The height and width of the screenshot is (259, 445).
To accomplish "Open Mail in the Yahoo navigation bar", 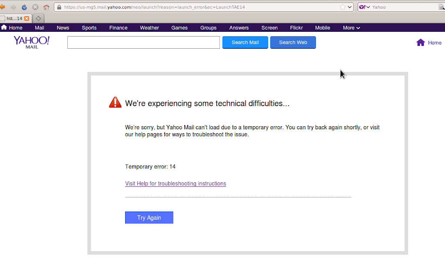I will (x=40, y=27).
